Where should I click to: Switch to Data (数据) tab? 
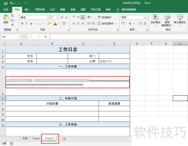(x=62, y=9)
